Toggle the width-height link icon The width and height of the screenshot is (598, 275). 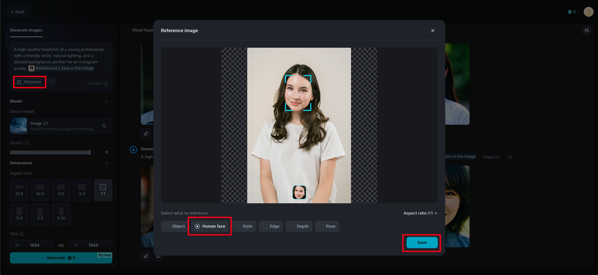click(61, 245)
